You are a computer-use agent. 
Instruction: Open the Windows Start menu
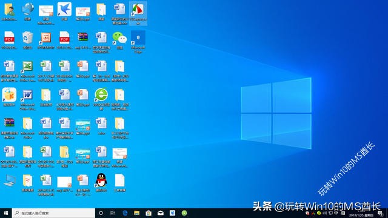coord(5,213)
